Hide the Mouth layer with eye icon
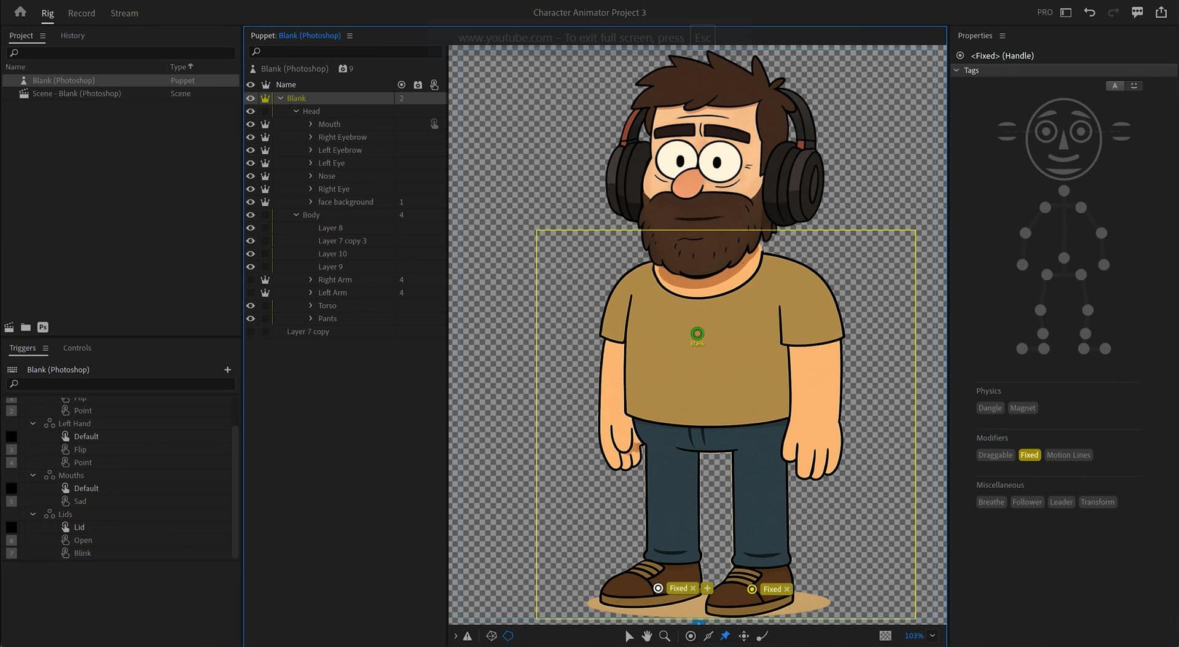1179x647 pixels. point(251,124)
